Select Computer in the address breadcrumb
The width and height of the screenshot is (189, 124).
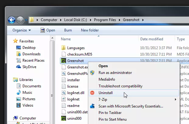(49, 20)
